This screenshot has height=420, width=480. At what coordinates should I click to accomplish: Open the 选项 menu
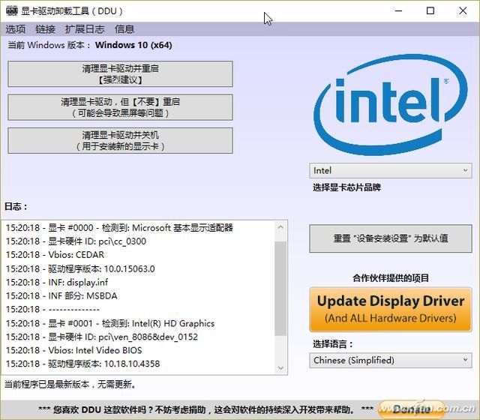(15, 29)
